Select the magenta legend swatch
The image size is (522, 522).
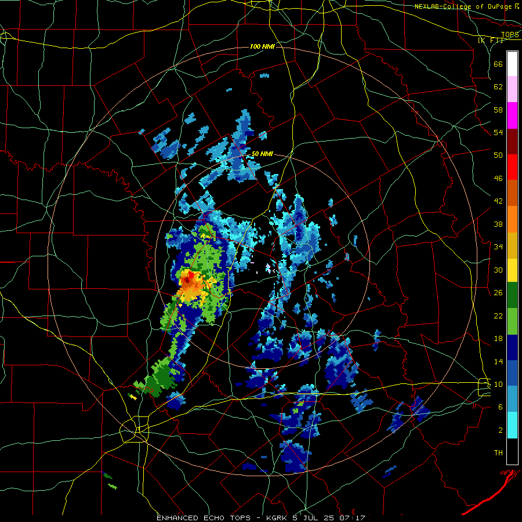tap(512, 115)
